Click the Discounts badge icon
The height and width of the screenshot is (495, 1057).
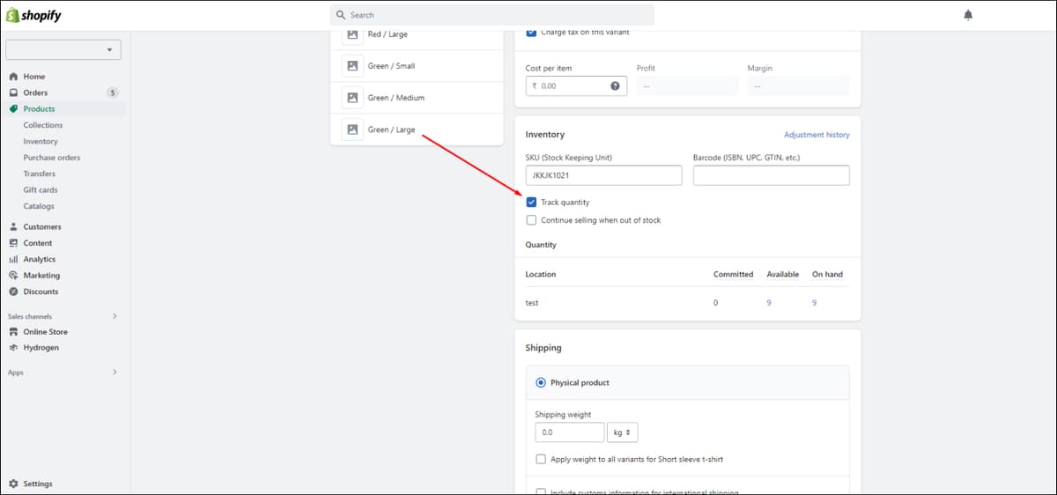[x=13, y=292]
